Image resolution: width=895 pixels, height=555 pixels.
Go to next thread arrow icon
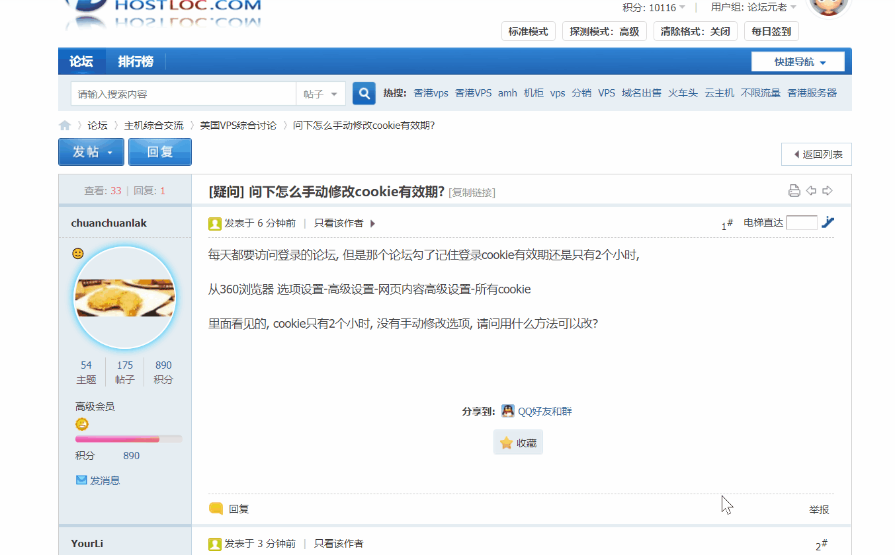[828, 191]
